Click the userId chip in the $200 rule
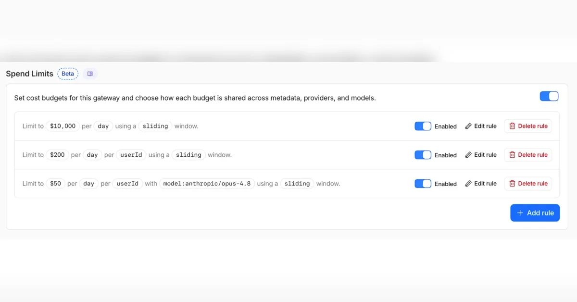This screenshot has height=302, width=577. click(x=131, y=155)
